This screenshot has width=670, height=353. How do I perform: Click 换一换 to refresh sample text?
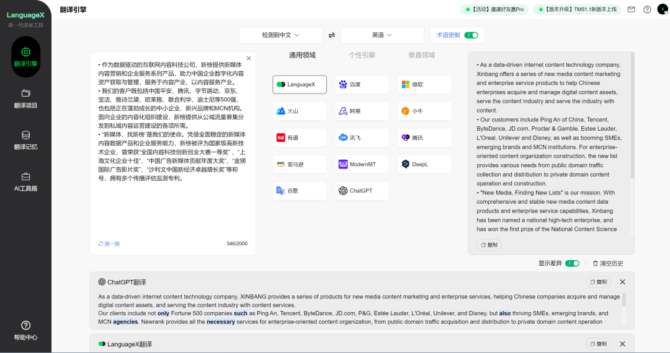click(109, 244)
